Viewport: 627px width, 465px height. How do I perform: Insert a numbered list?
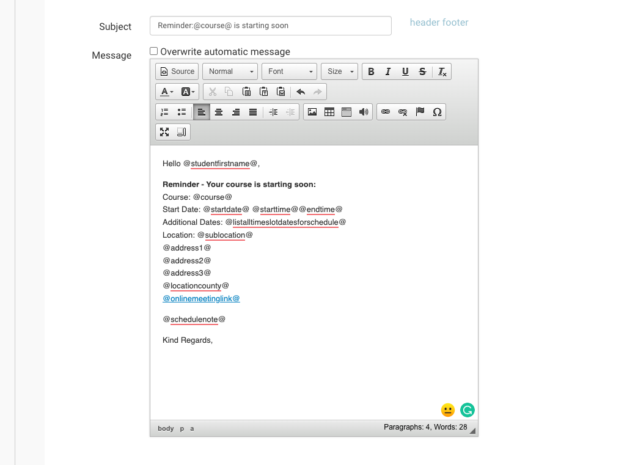(x=164, y=112)
